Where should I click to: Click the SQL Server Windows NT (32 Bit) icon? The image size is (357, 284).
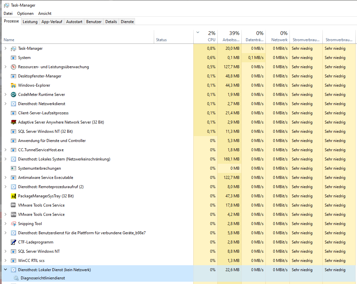pos(14,131)
